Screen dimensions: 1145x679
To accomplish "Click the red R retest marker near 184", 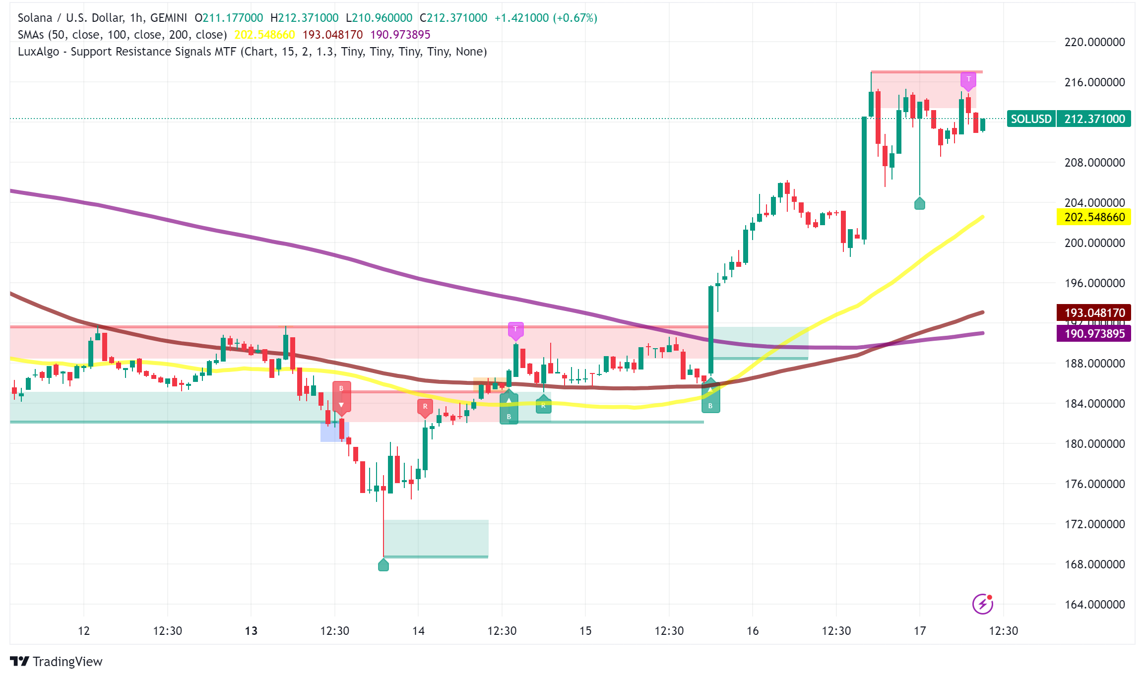I will click(x=425, y=408).
